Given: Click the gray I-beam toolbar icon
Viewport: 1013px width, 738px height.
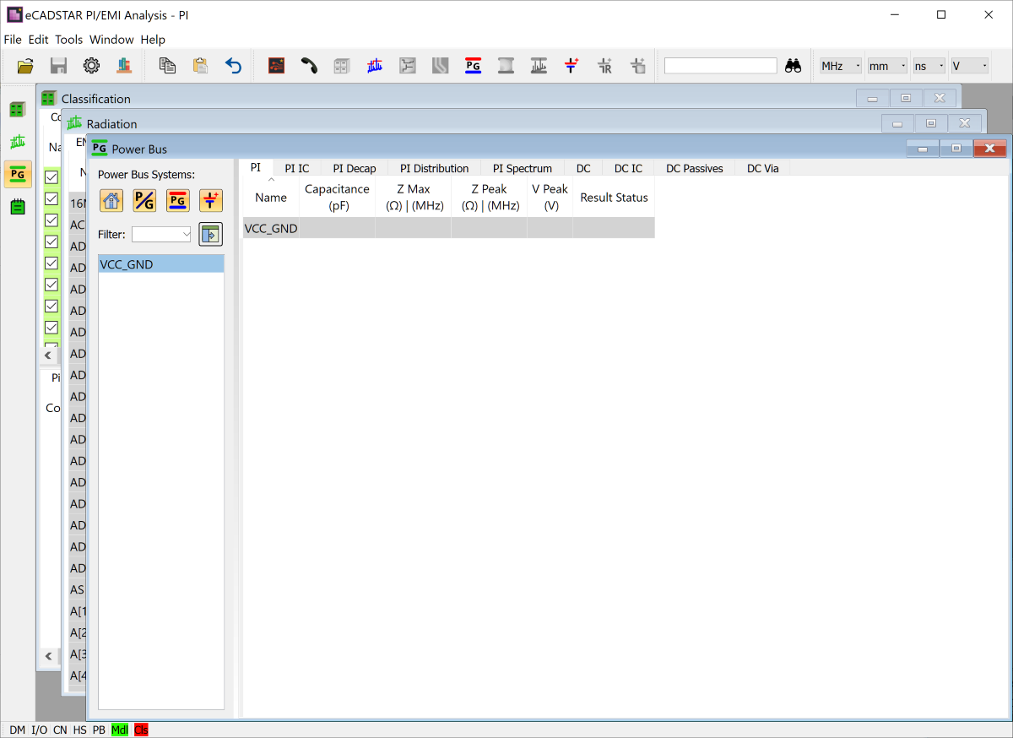Looking at the screenshot, I should (506, 66).
